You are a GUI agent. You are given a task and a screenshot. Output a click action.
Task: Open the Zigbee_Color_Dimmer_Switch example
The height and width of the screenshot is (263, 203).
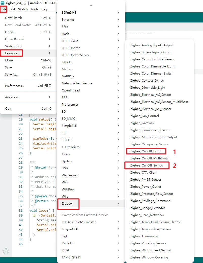[x=159, y=73]
